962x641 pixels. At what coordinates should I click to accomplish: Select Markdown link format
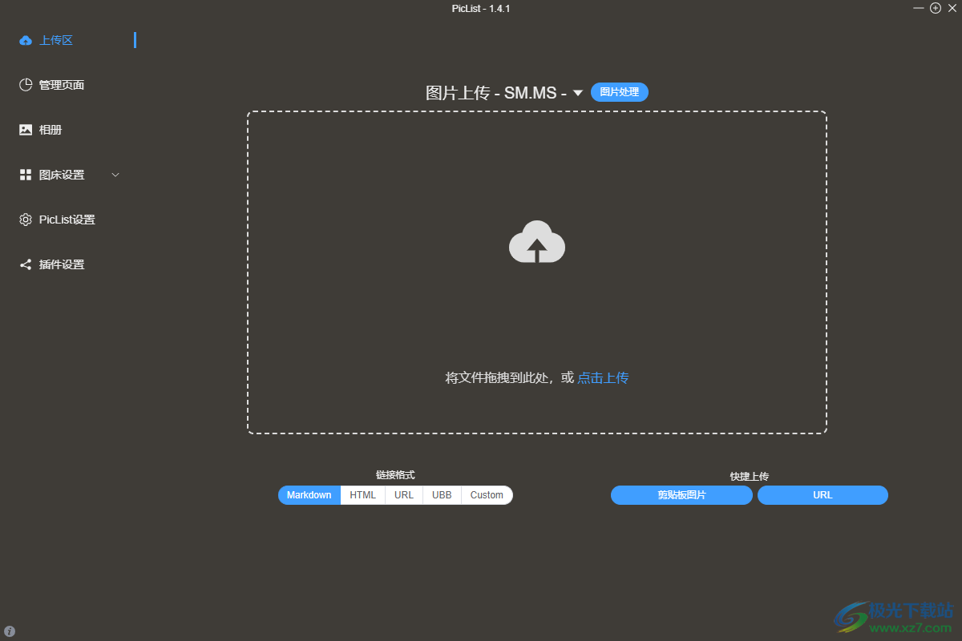point(309,495)
